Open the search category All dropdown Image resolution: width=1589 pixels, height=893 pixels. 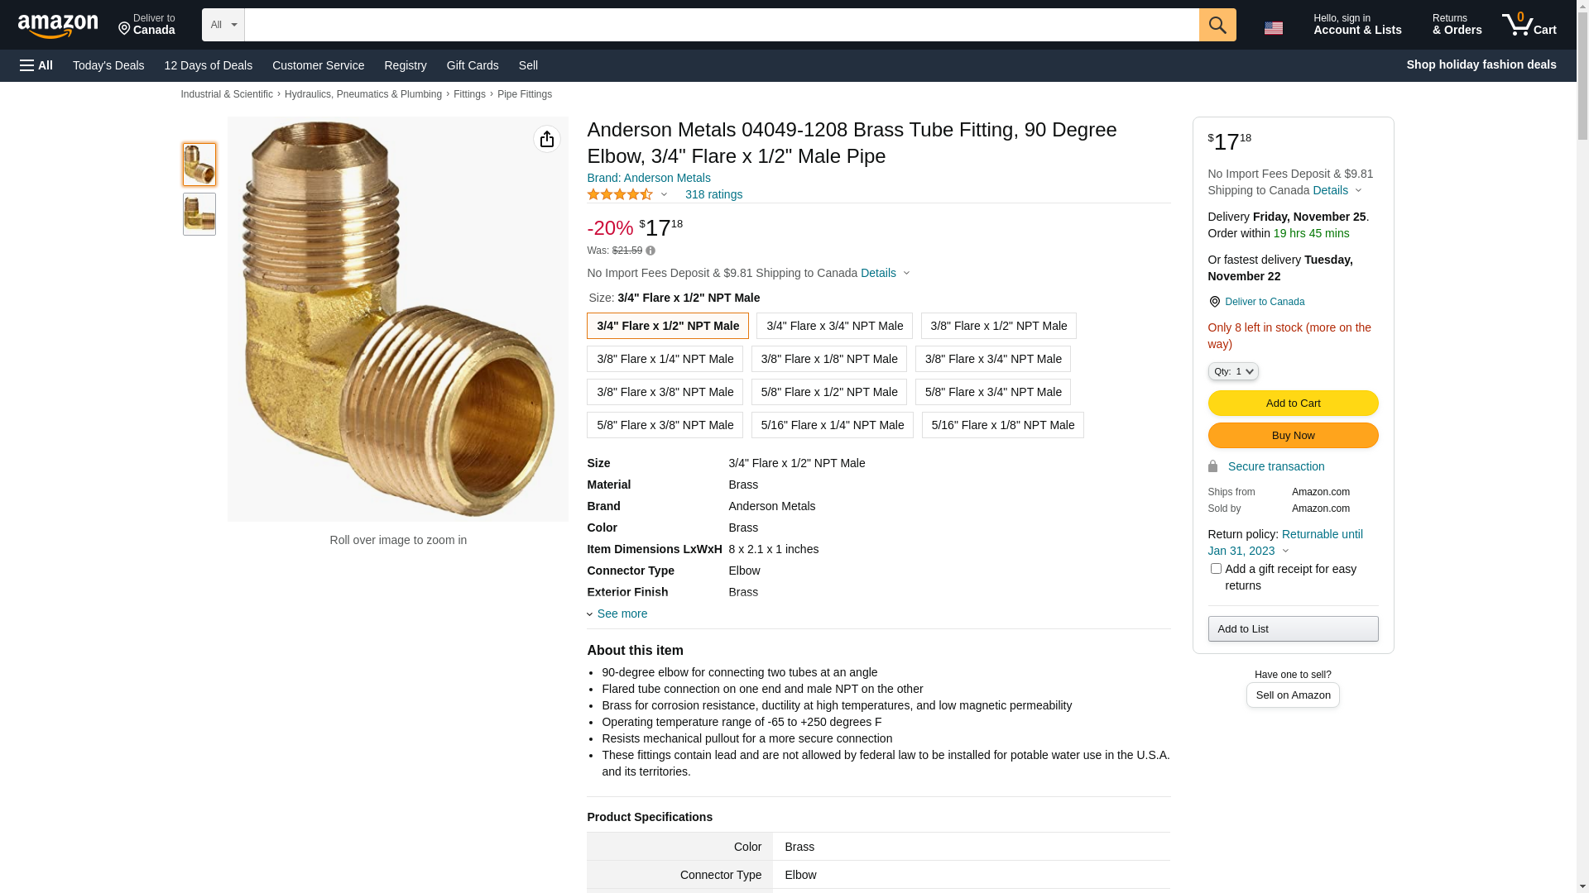(223, 25)
